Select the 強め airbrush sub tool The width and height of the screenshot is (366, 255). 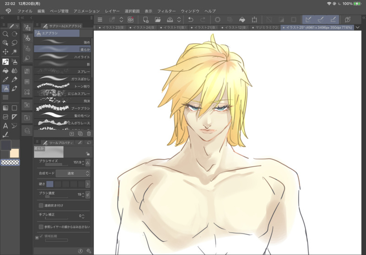[x=62, y=42]
